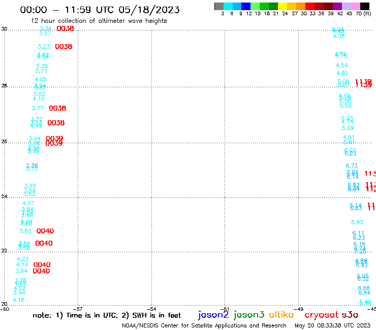
Task: Click the longitude axis label -54
Action: [152, 309]
